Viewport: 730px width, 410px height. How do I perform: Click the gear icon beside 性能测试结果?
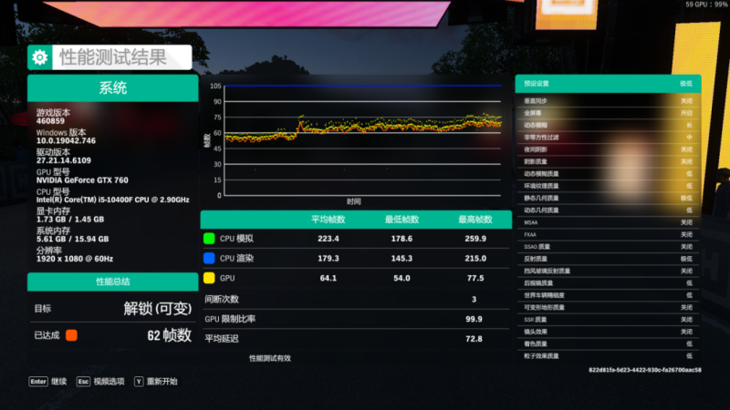click(40, 57)
